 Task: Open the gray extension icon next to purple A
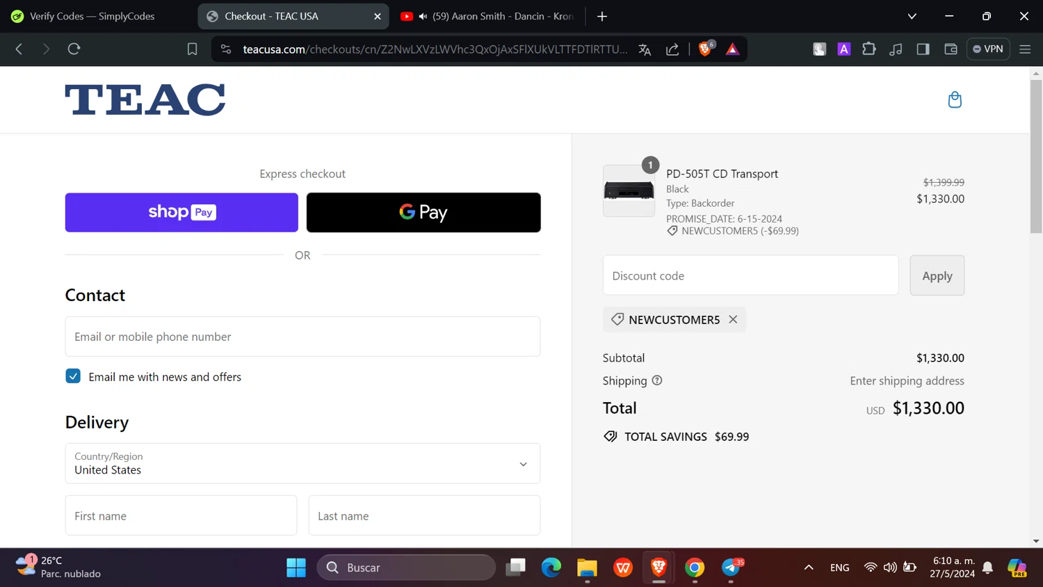click(x=819, y=49)
